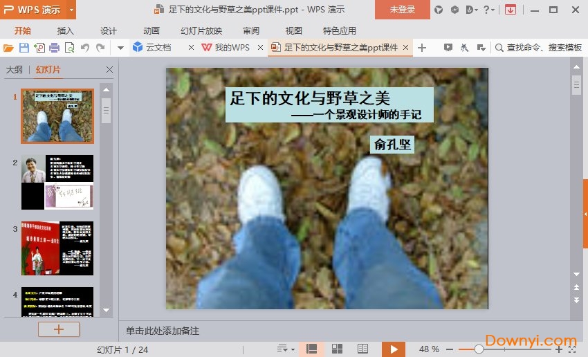Screen dimensions: 588x357
Task: Open the WPS 演示 application menu
Action: [33, 10]
